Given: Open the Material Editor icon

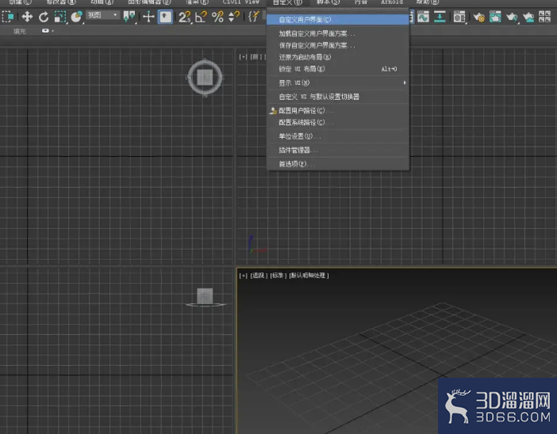Looking at the screenshot, I should [459, 17].
